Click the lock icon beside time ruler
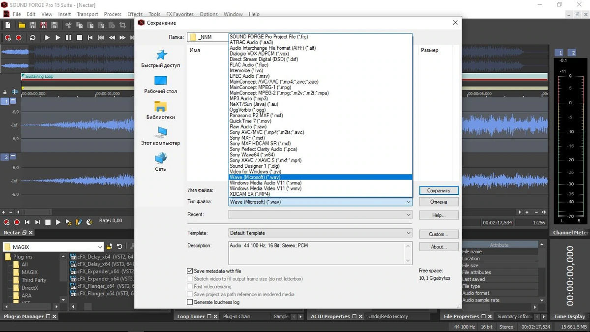The height and width of the screenshot is (332, 590). (5, 92)
